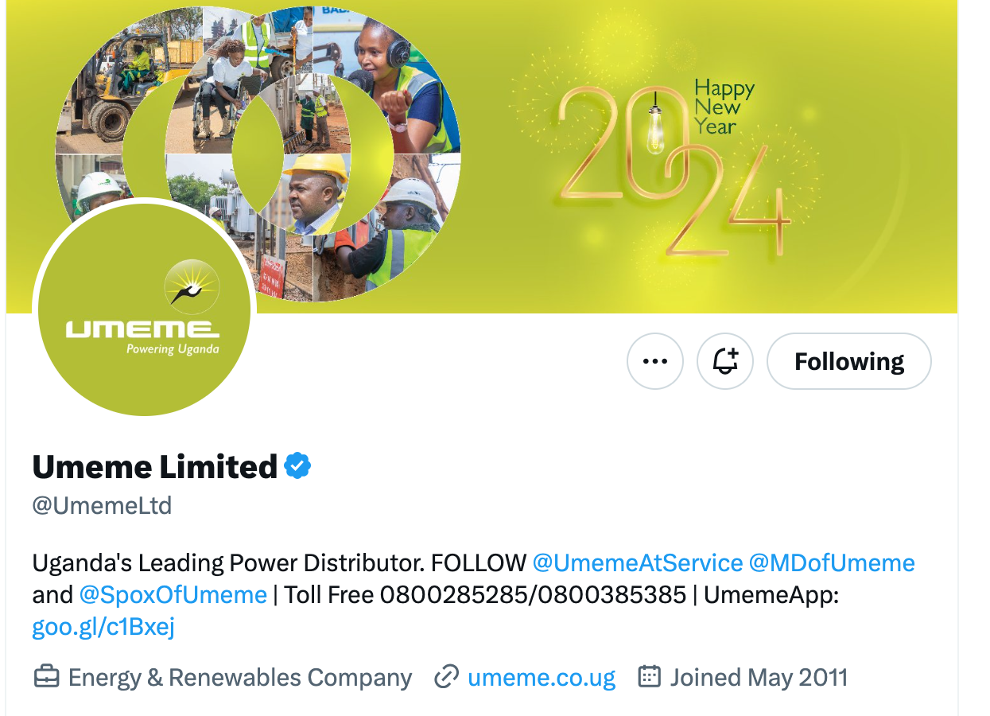Click the briefcase icon beside Energy & Renewables Company
Viewport: 990px width, 716px height.
coord(46,677)
